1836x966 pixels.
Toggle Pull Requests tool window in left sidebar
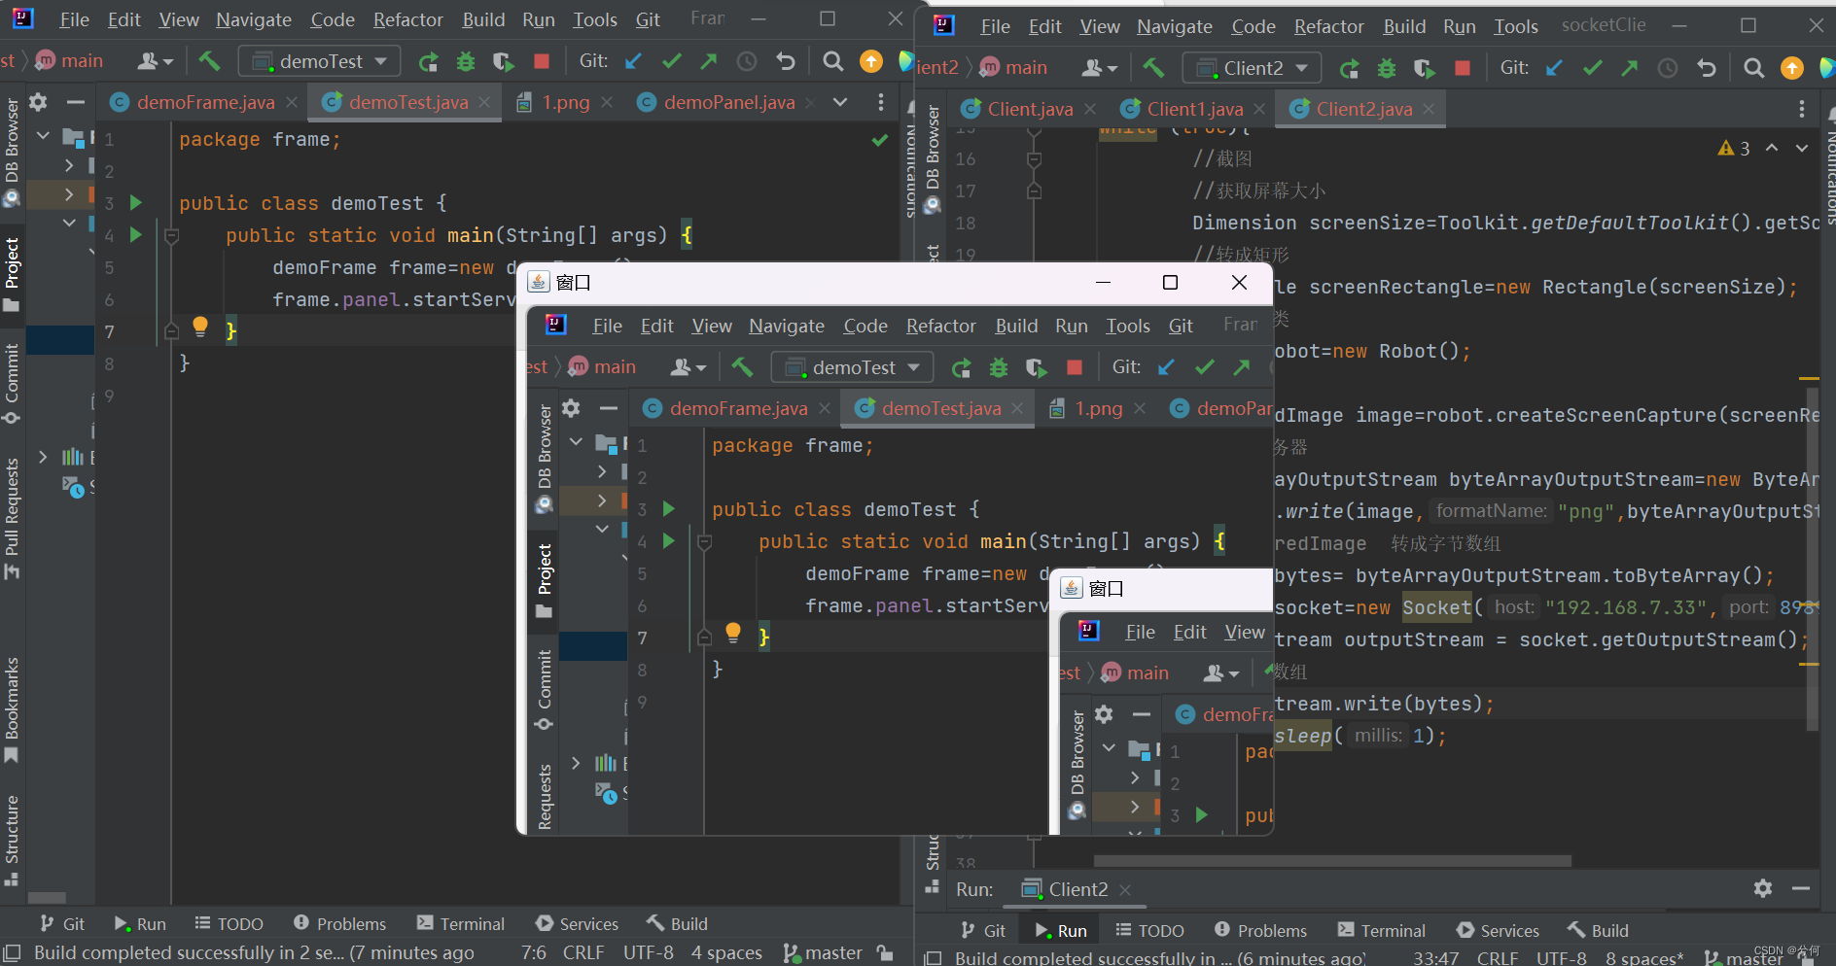point(12,518)
